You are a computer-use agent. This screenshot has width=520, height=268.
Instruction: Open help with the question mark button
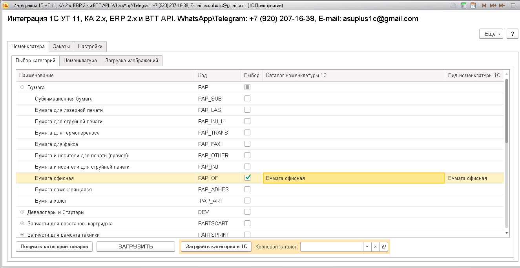[513, 34]
